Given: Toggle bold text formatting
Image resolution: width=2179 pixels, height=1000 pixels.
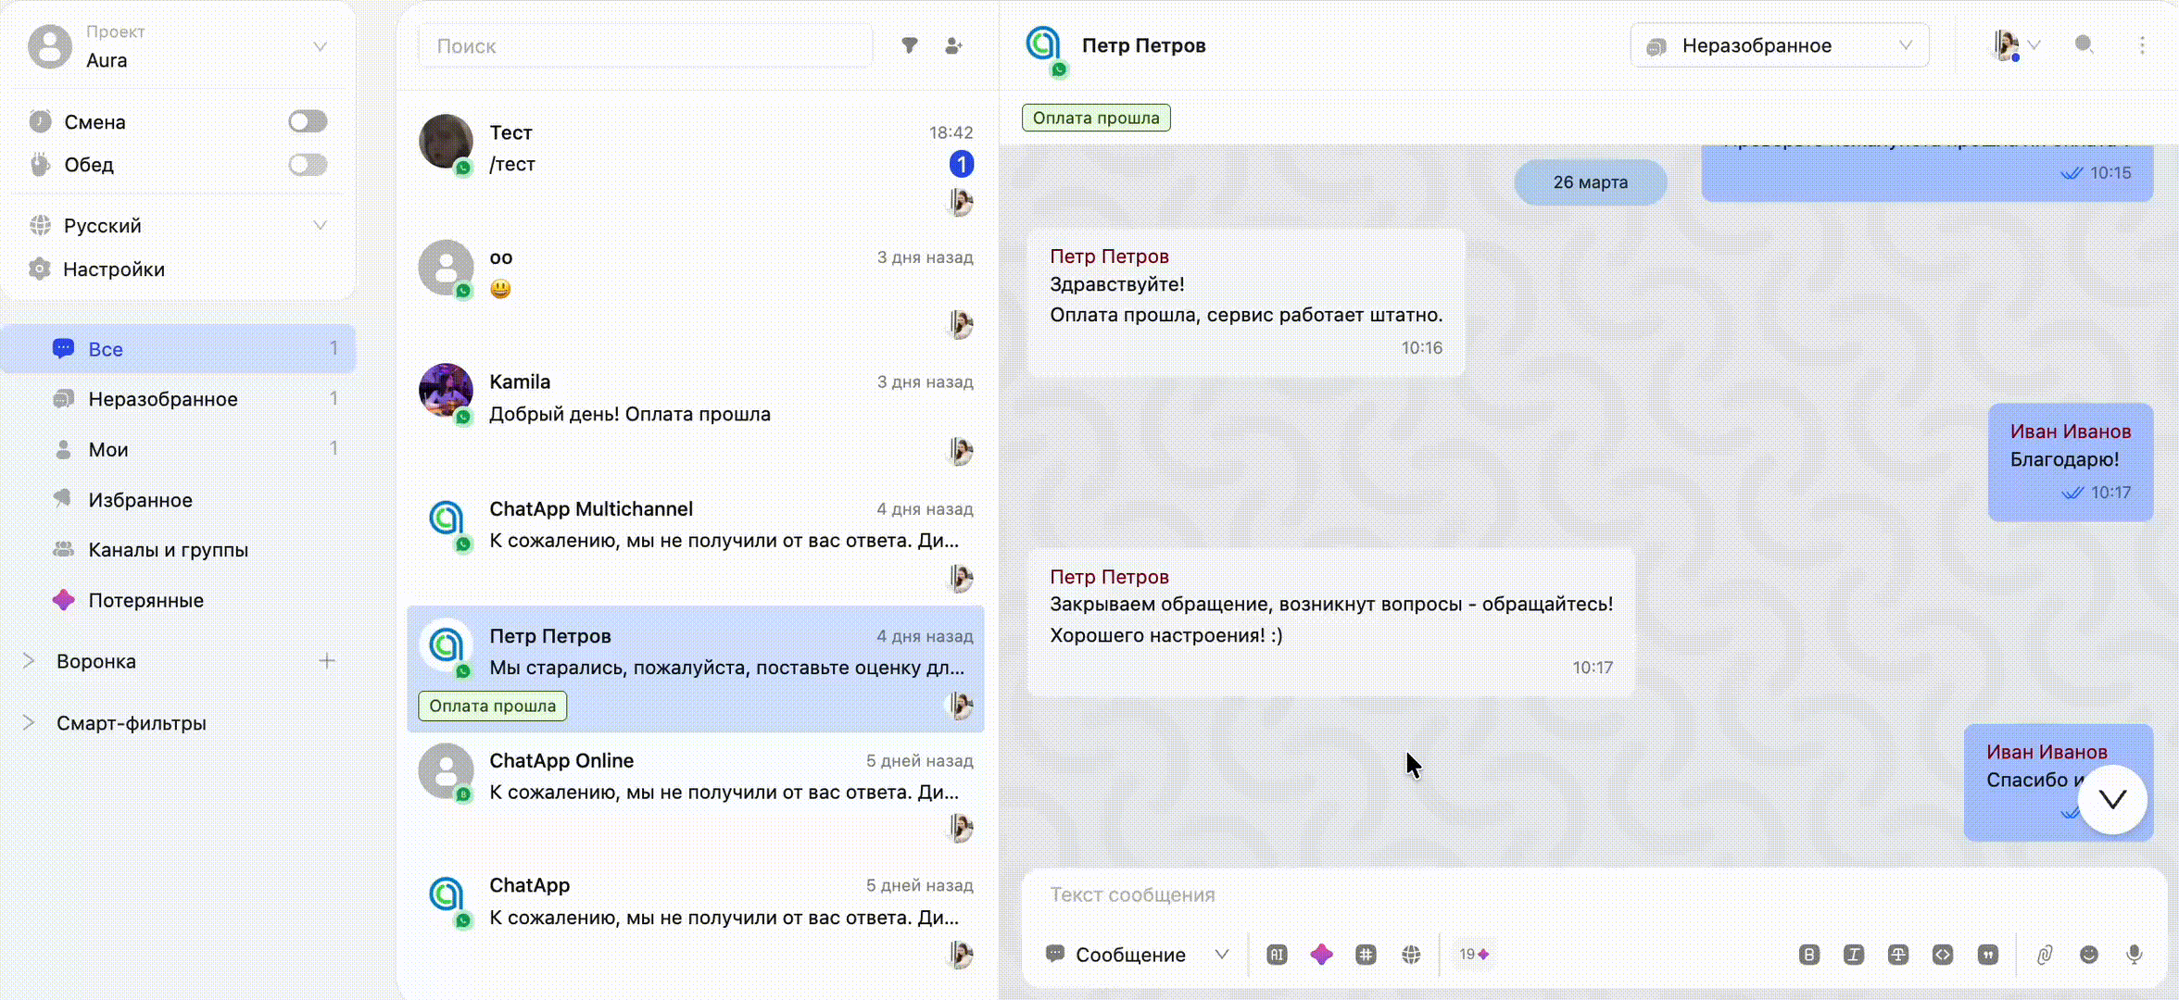Looking at the screenshot, I should pos(1808,955).
